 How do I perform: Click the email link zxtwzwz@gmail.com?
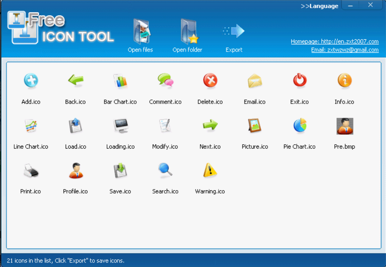point(345,50)
